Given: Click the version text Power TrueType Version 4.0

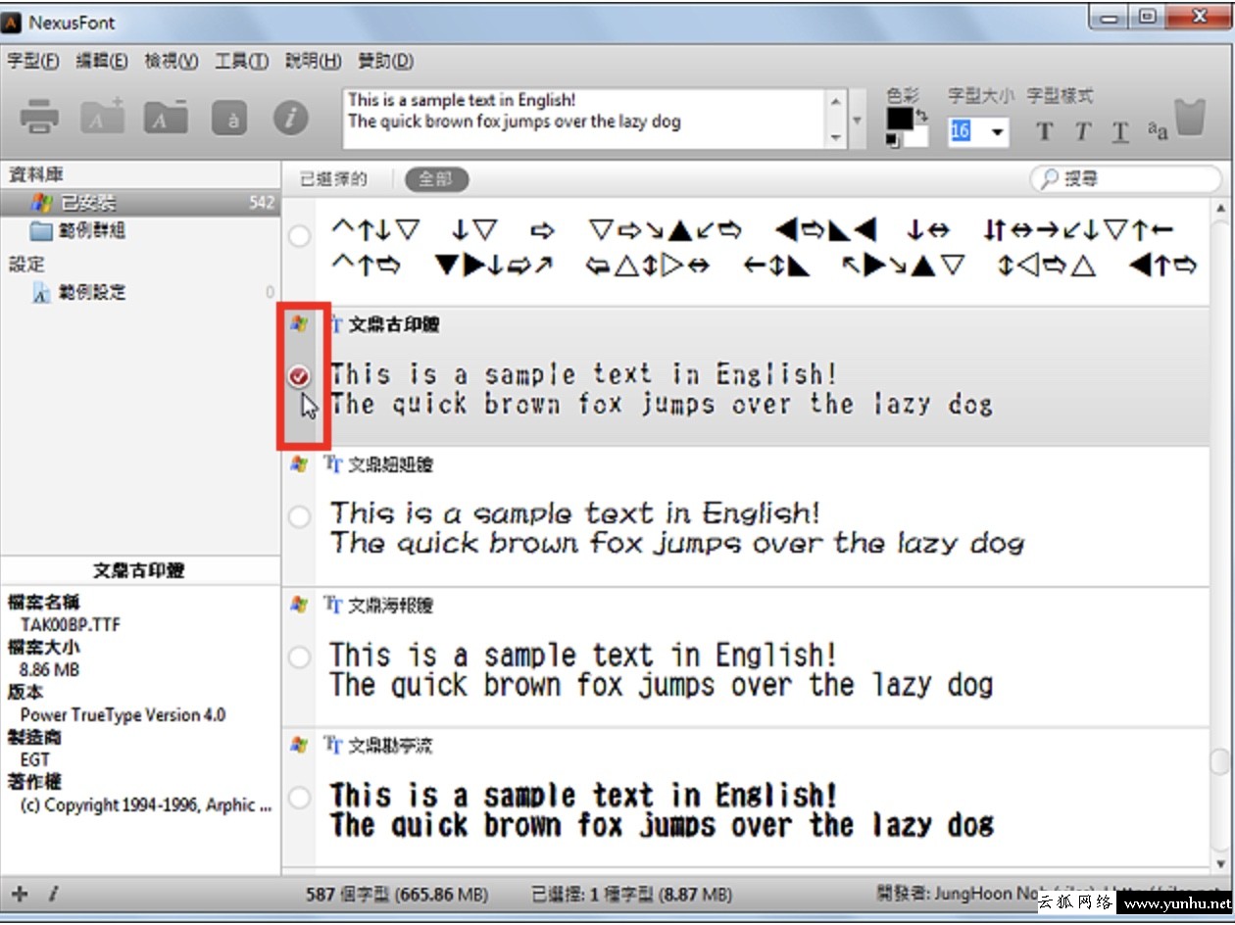Looking at the screenshot, I should coord(123,714).
